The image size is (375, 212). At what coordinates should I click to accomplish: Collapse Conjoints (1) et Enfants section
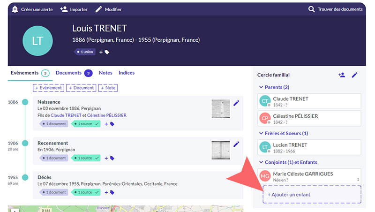pyautogui.click(x=261, y=162)
